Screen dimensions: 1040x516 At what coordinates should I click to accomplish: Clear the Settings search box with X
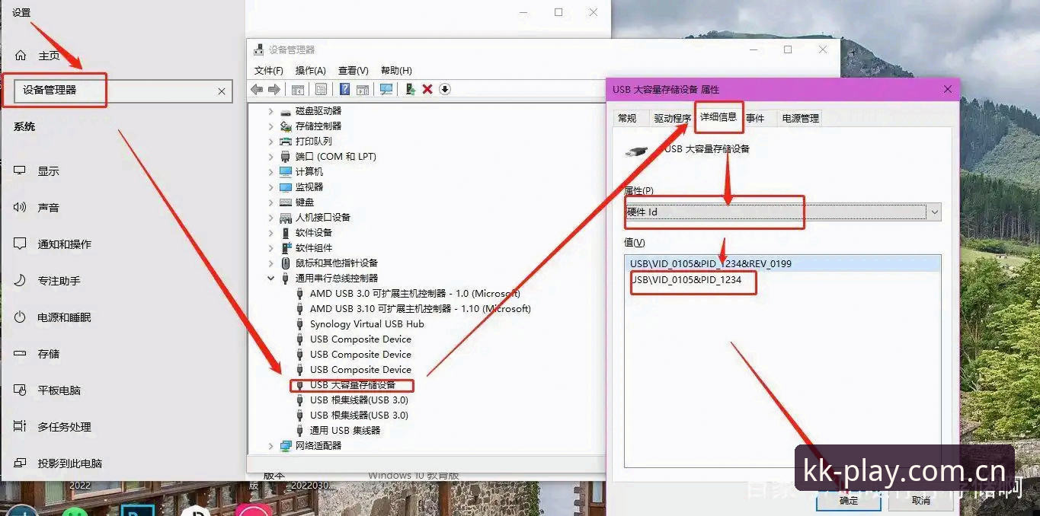point(222,91)
